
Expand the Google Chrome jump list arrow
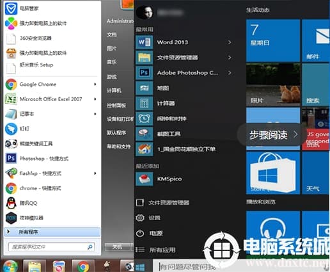tap(95, 84)
